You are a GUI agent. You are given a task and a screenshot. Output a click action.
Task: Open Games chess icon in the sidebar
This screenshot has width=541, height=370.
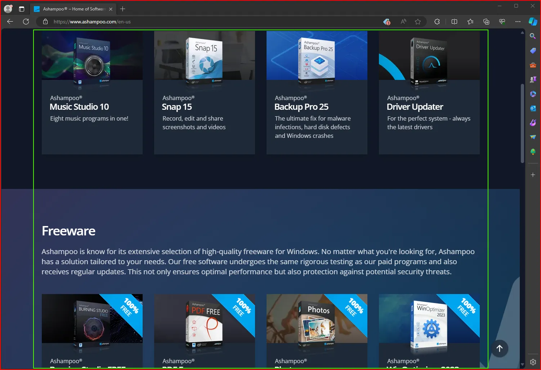(x=533, y=80)
